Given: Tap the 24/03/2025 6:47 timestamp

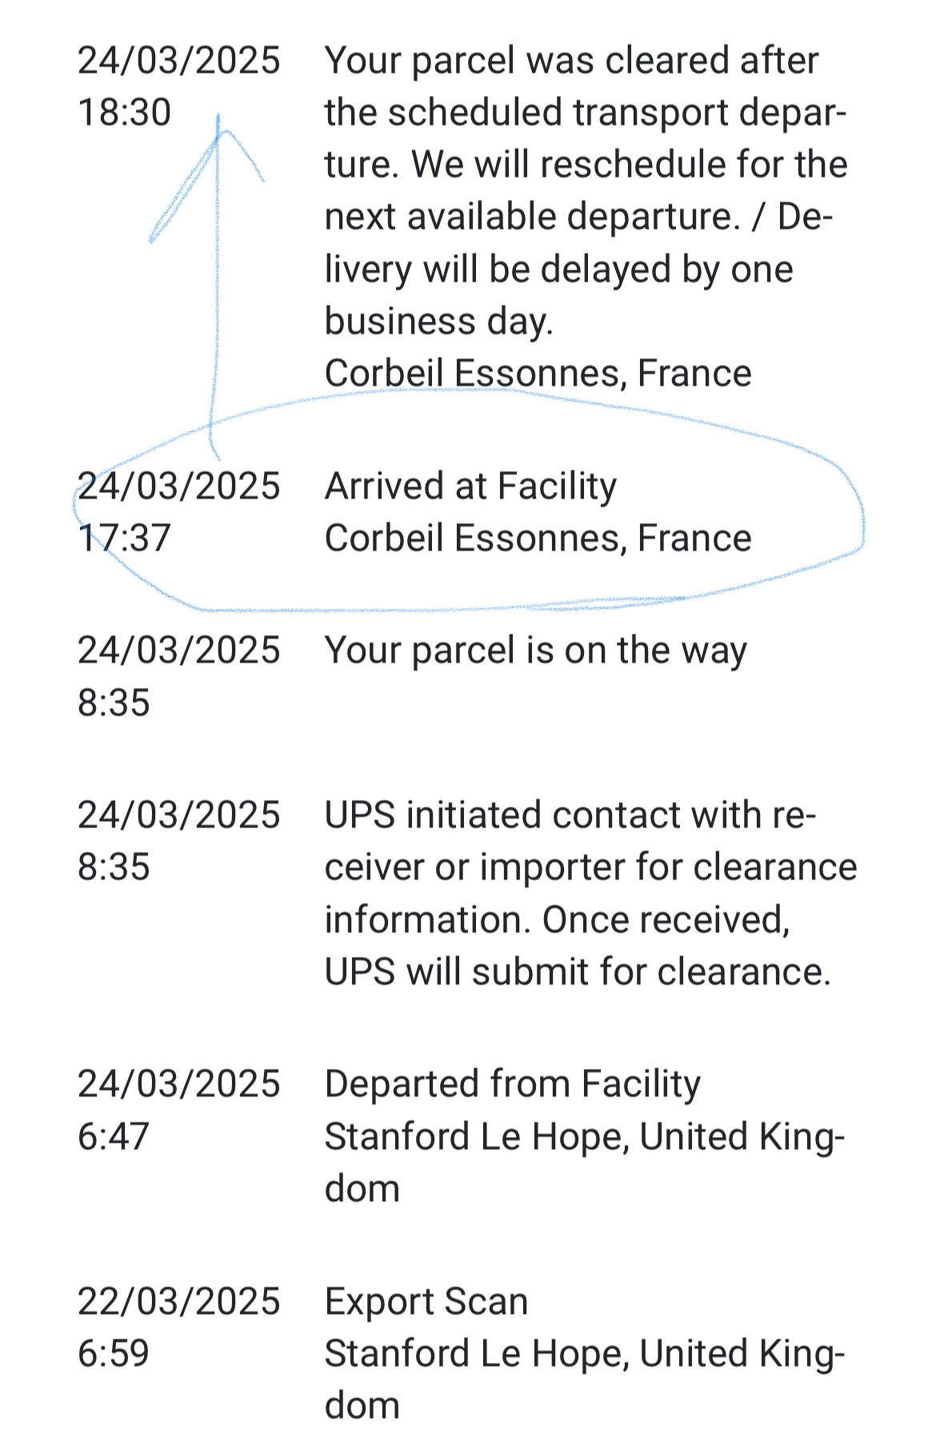Looking at the screenshot, I should pos(178,1110).
